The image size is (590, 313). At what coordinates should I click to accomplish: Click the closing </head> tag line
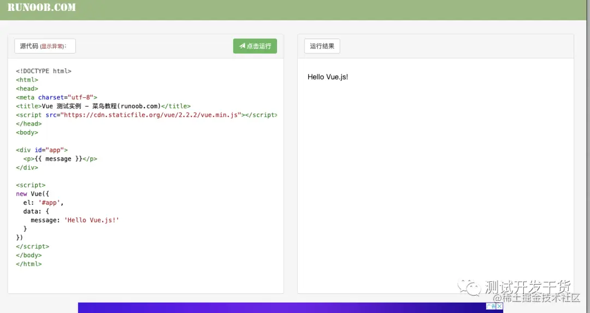point(28,124)
